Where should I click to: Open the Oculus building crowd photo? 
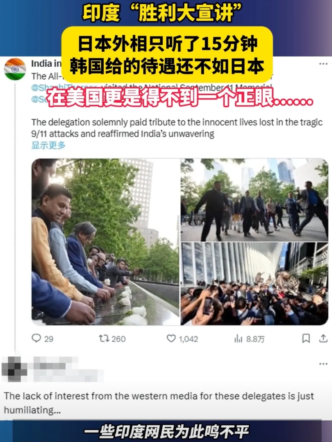pyautogui.click(x=255, y=284)
